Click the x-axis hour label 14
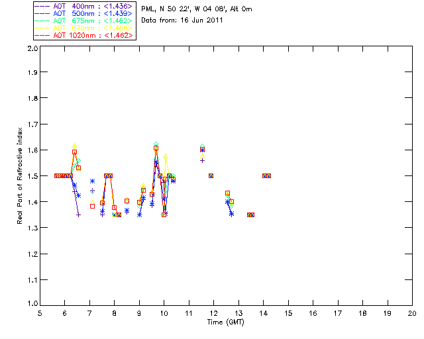The width and height of the screenshot is (424, 339). pos(264,313)
